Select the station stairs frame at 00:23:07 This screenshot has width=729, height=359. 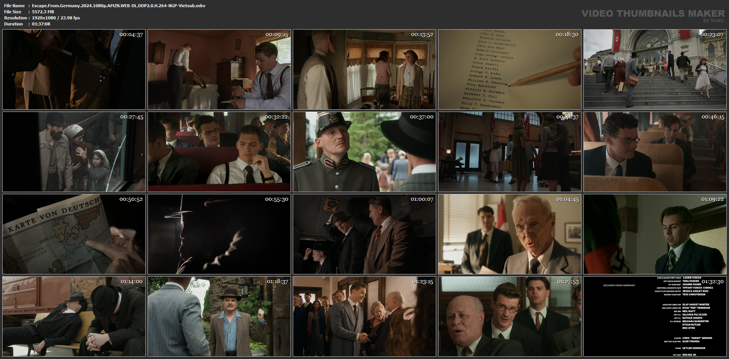655,69
